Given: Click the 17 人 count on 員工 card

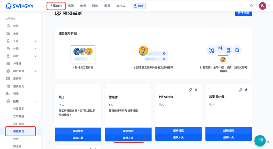Looking at the screenshot, I should coord(61,105).
